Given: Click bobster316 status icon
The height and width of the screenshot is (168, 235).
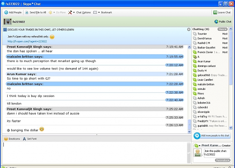Looking at the screenshot, I should click(195, 103).
